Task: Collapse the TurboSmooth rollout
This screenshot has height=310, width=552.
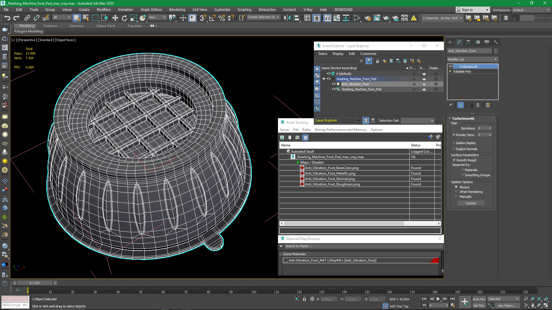Action: click(449, 119)
